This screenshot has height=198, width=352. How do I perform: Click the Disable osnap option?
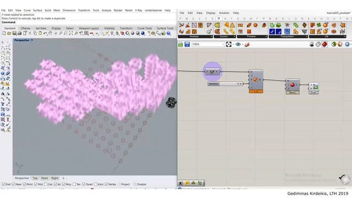pyautogui.click(x=139, y=184)
